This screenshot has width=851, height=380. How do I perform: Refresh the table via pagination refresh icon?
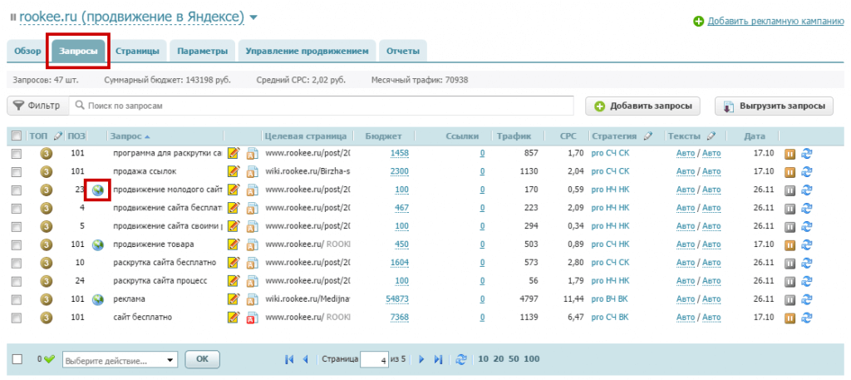click(460, 359)
